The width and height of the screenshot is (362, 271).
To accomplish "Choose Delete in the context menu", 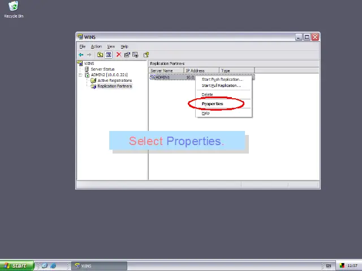I will click(207, 95).
